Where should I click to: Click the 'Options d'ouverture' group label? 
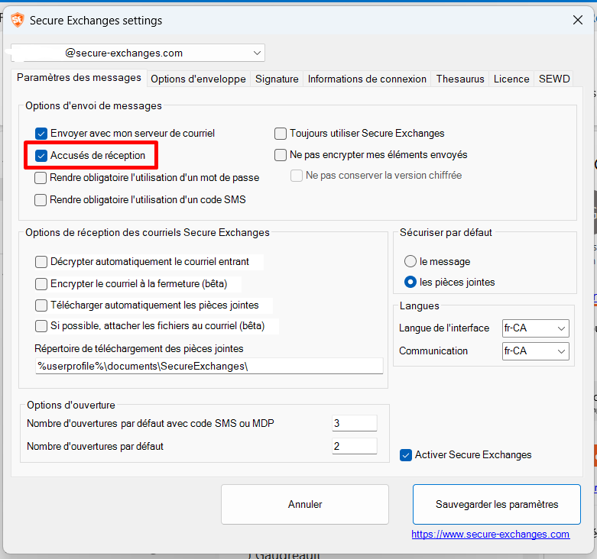coord(71,405)
